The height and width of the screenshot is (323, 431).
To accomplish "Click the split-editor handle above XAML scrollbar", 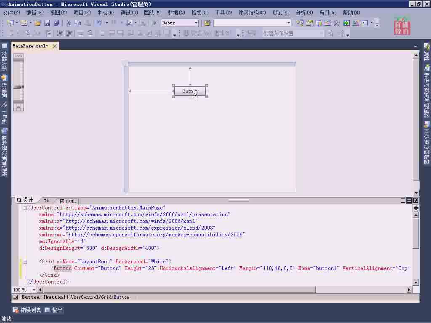I will point(416,208).
